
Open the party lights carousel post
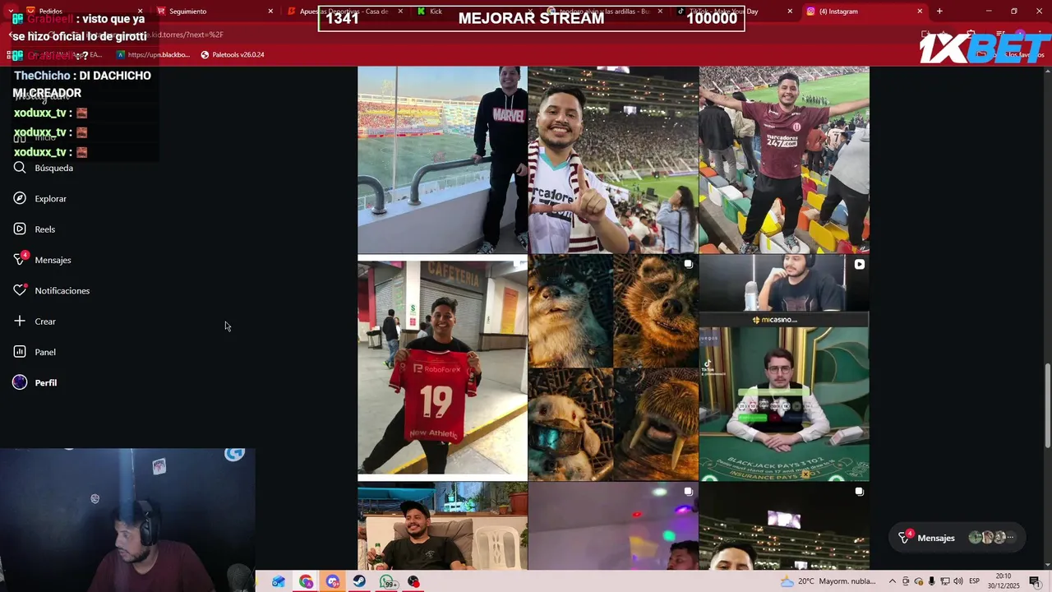pyautogui.click(x=613, y=526)
